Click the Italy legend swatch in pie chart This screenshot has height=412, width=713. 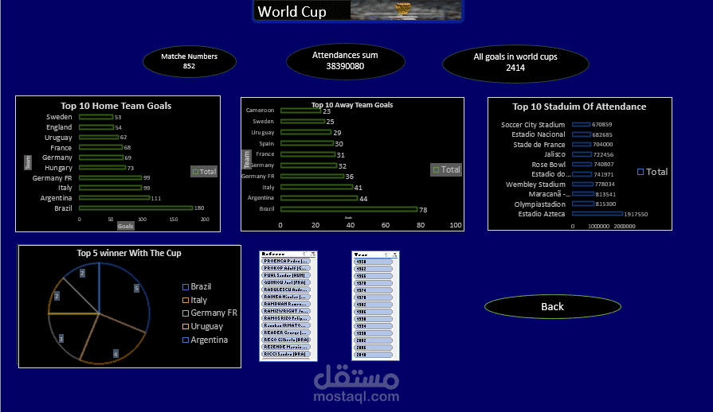click(186, 300)
